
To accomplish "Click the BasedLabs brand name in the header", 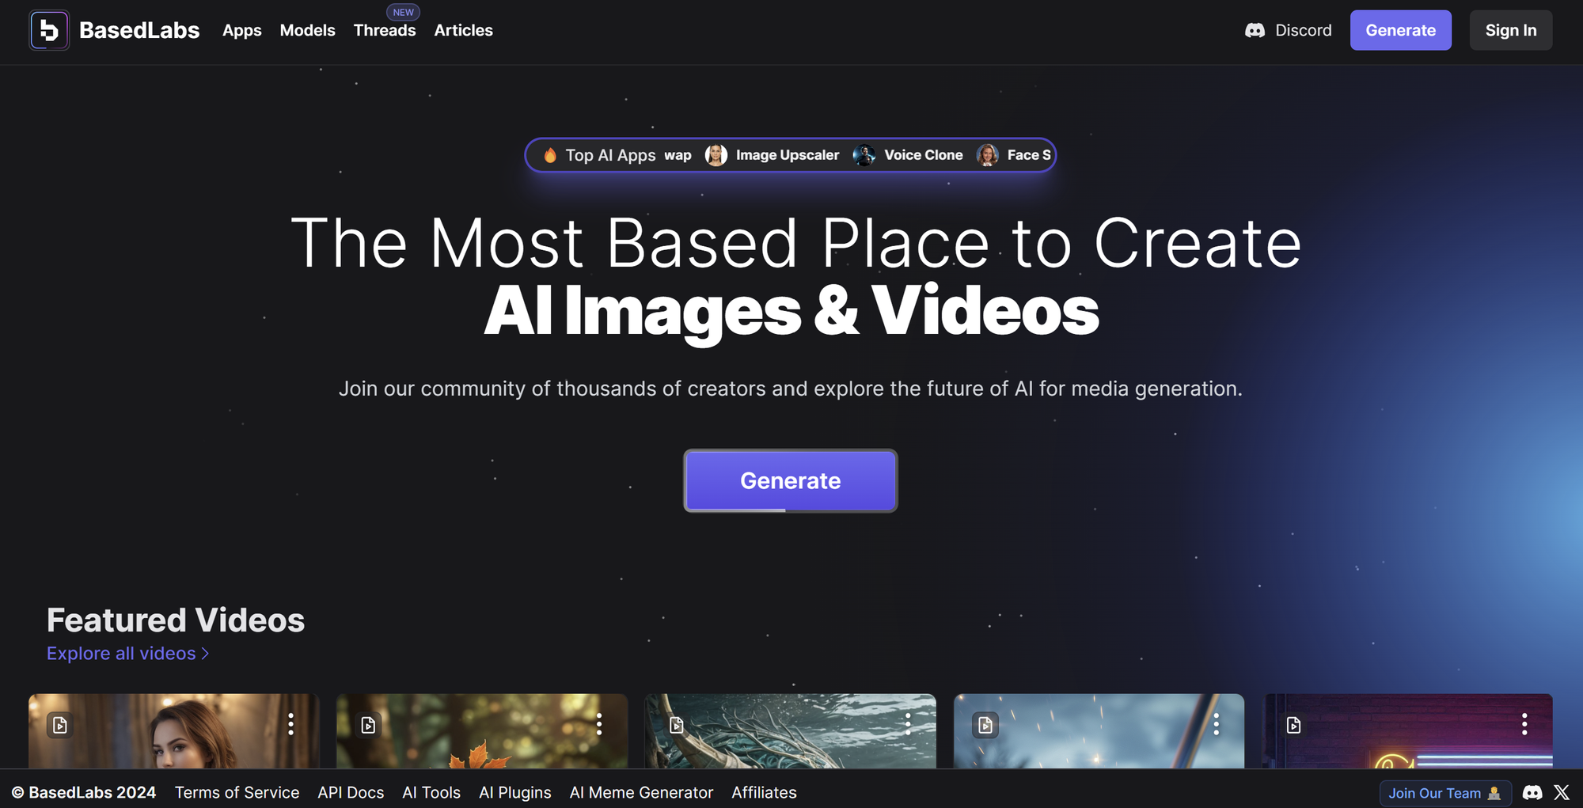I will point(139,30).
